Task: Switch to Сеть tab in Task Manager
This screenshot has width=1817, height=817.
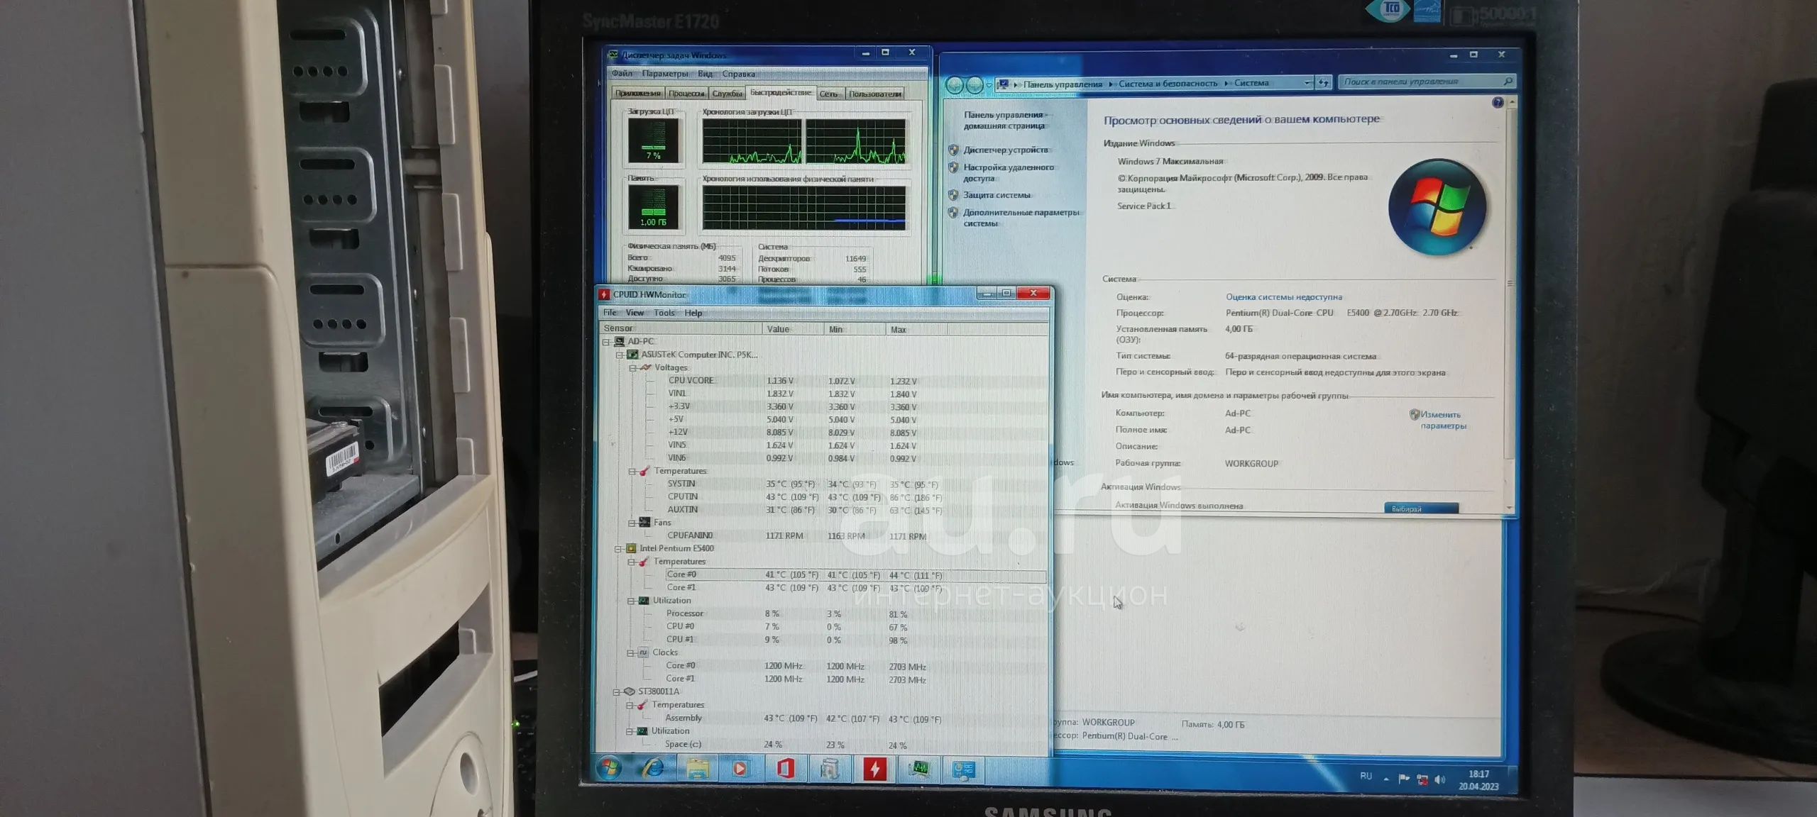Action: coord(828,94)
